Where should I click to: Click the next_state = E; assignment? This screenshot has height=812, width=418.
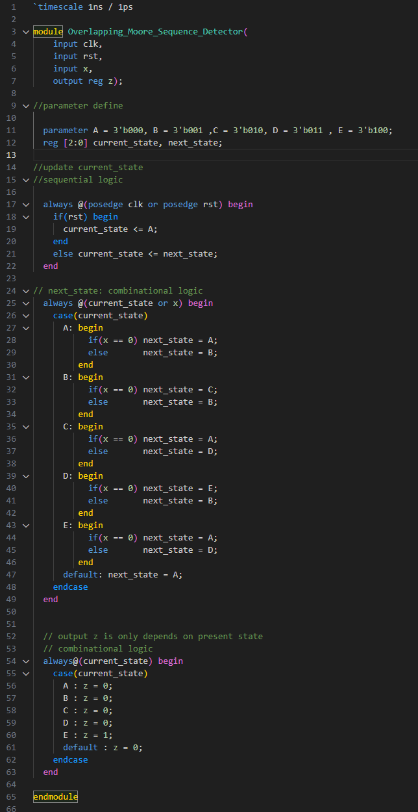pos(180,488)
